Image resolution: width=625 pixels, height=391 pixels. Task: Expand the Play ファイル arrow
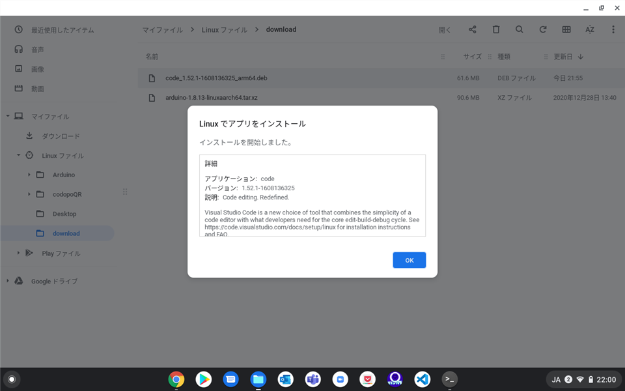[18, 253]
